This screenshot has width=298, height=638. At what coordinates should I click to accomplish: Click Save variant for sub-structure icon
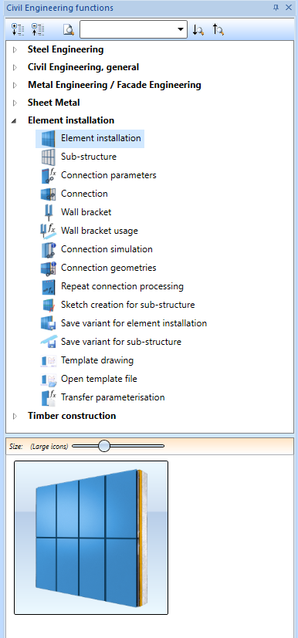coord(48,342)
